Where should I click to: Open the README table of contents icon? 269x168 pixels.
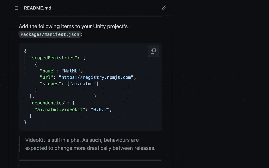click(16, 8)
